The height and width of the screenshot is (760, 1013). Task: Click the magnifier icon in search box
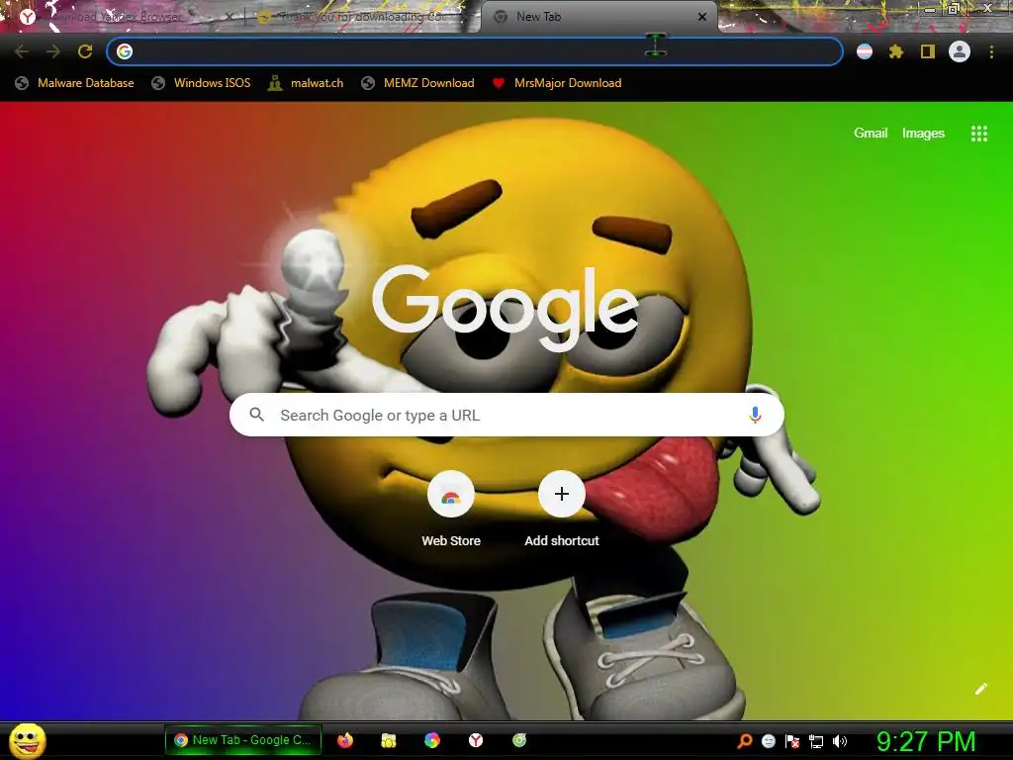point(256,415)
